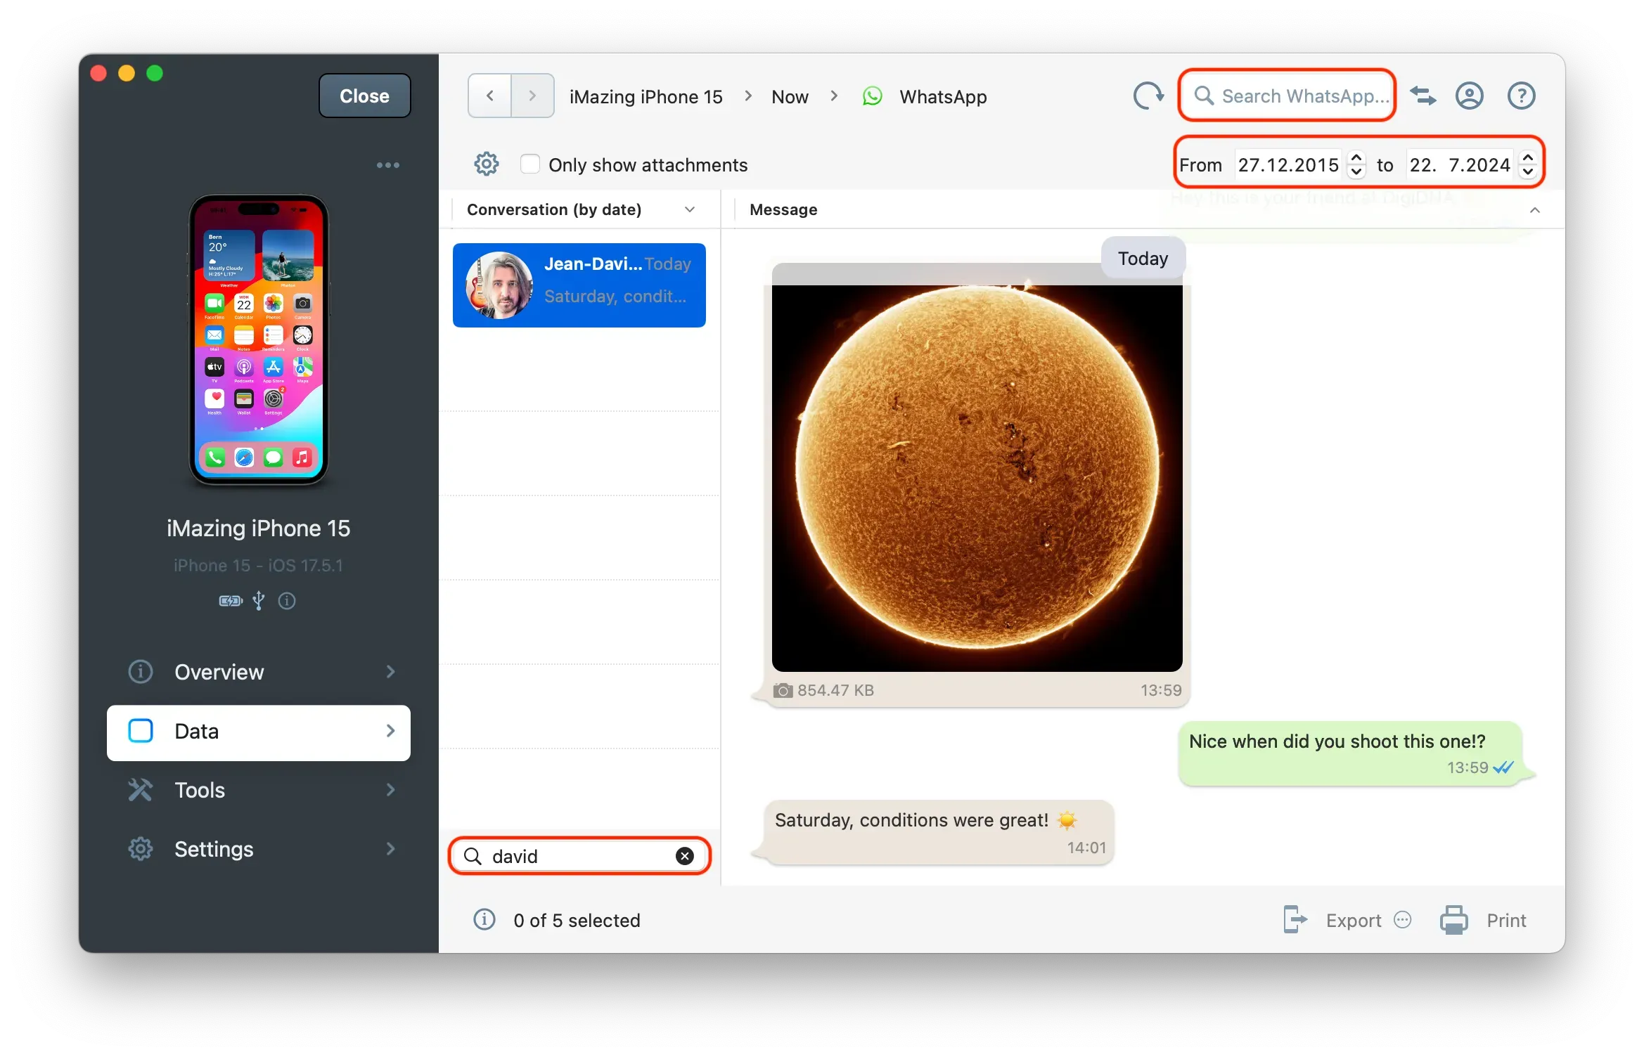Select the Jean-David conversation
The image size is (1644, 1057).
579,285
